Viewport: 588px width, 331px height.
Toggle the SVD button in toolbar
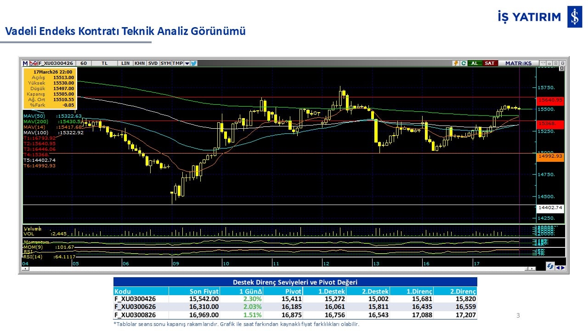point(153,63)
